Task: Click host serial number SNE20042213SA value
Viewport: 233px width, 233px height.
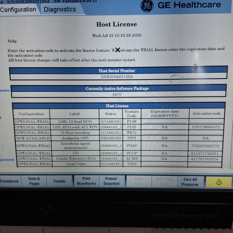Action: [117, 77]
